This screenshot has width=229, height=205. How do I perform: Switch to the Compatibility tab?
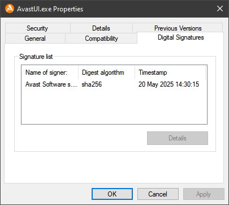101,39
